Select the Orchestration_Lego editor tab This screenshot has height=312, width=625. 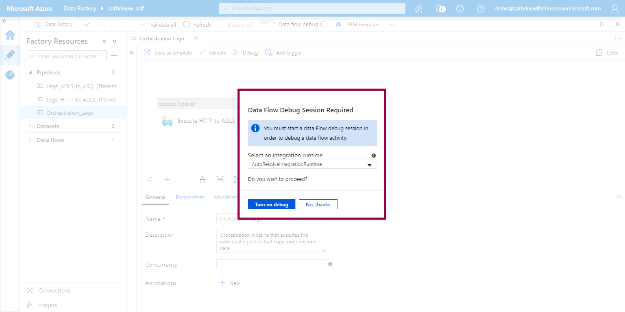coord(162,38)
